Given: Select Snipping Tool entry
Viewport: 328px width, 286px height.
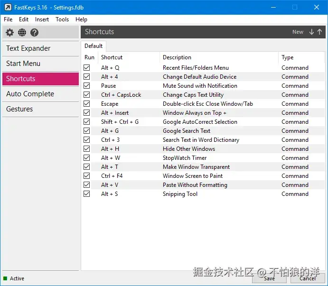Looking at the screenshot, I should point(180,194).
